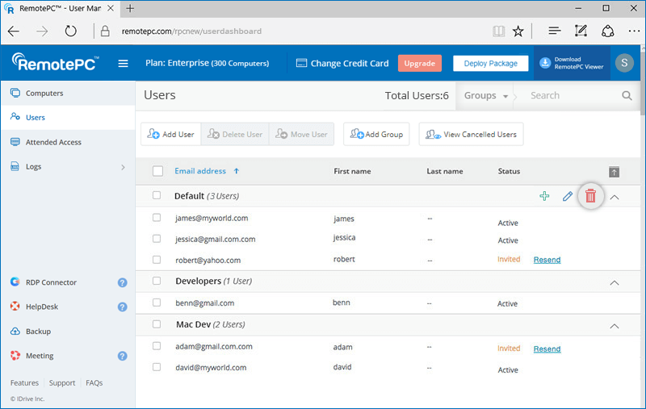Viewport: 646px width, 409px height.
Task: Click Change Credit Card link
Action: [342, 64]
